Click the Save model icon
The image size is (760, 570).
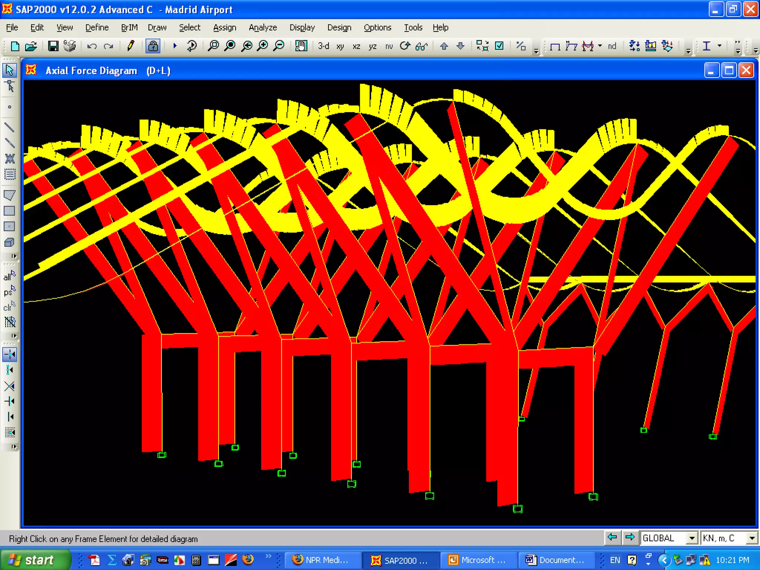coord(53,46)
